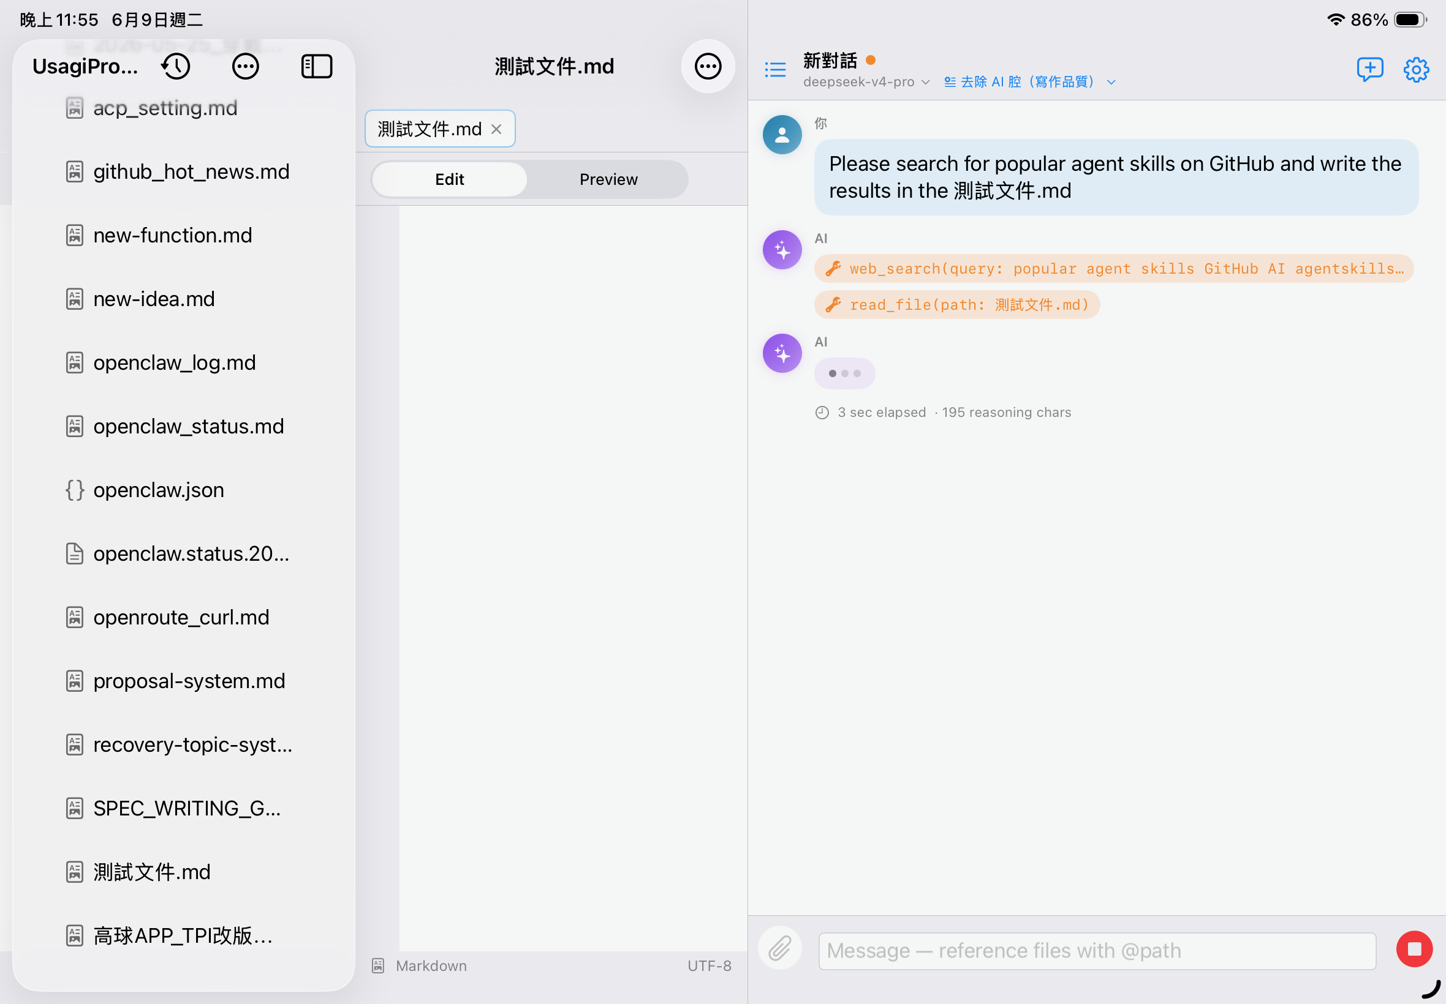Close the 測試文件.md tab
This screenshot has height=1004, width=1446.
click(x=496, y=129)
